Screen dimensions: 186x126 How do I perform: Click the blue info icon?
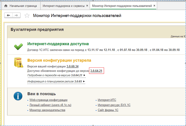click(x=18, y=96)
